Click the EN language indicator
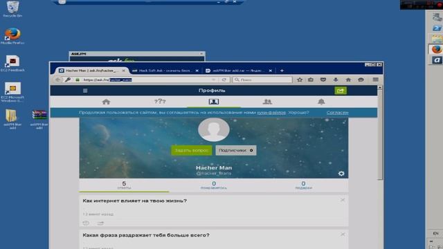 (435, 234)
